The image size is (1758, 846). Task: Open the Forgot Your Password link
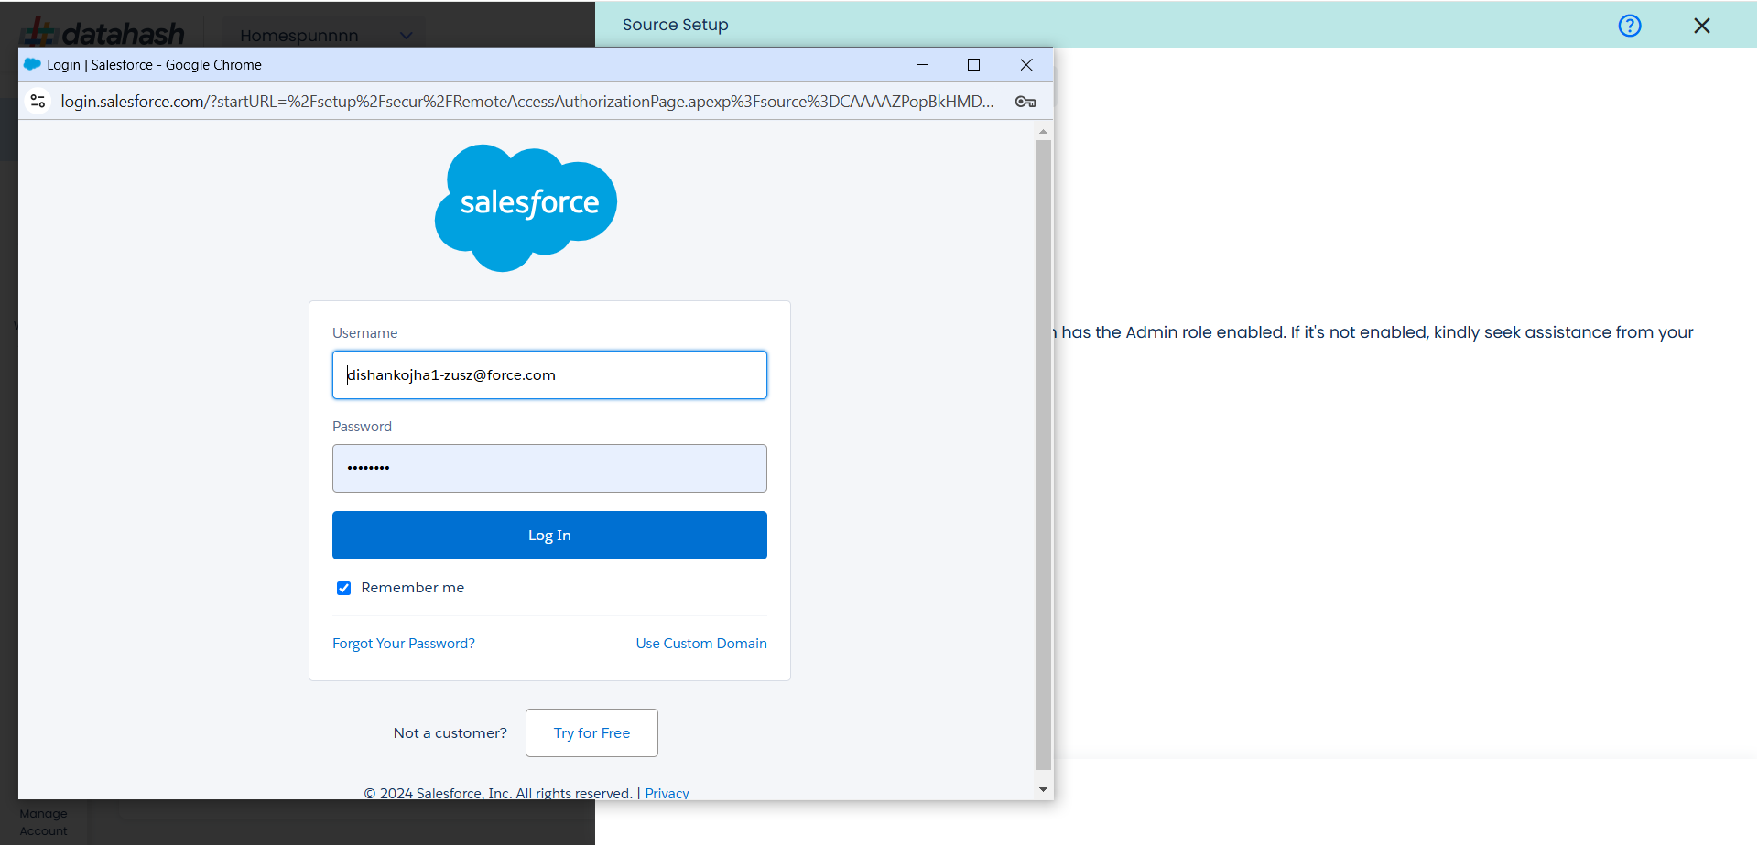[x=404, y=644]
